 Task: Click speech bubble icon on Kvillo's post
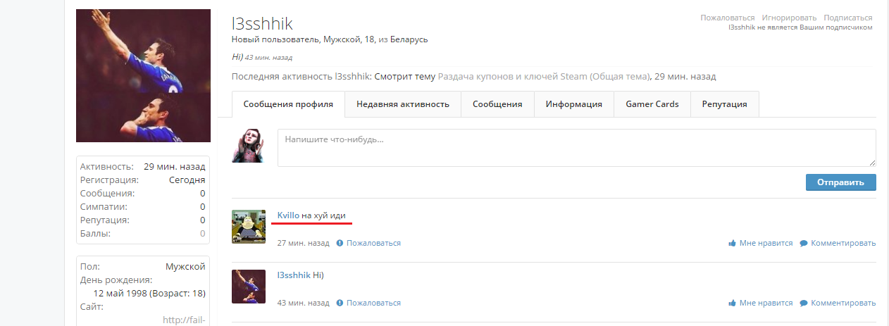(804, 243)
